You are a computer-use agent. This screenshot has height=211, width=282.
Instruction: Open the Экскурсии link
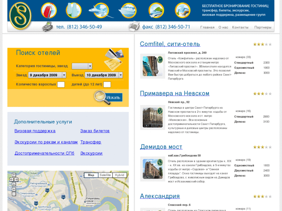click(x=92, y=153)
